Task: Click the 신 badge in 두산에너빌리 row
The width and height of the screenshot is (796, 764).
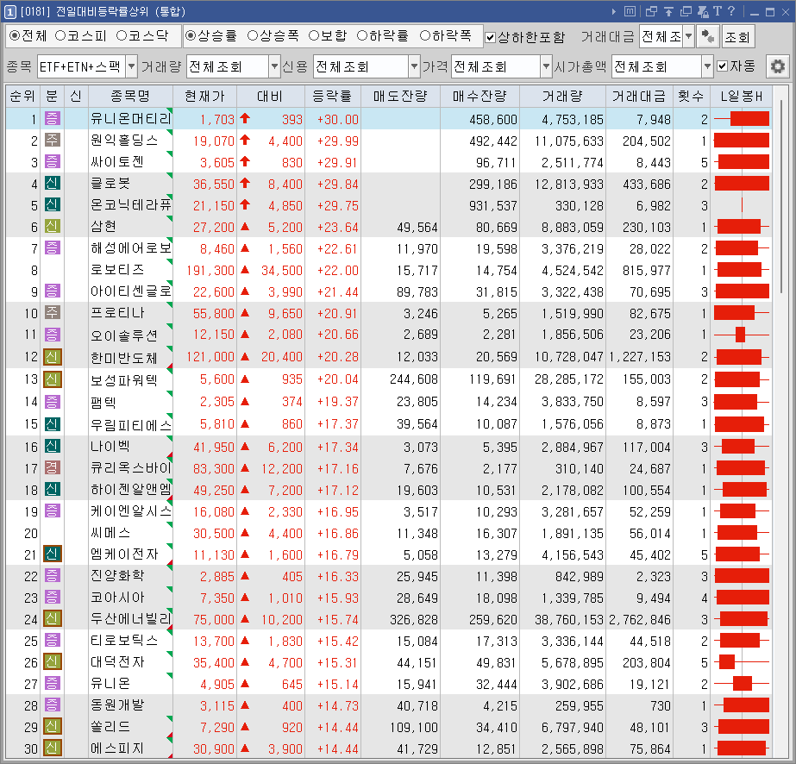Action: (x=53, y=619)
